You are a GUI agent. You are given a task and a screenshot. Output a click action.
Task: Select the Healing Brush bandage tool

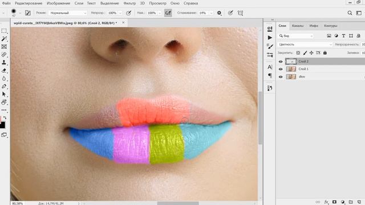click(x=4, y=55)
